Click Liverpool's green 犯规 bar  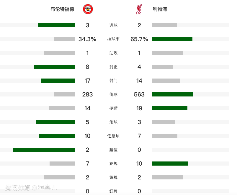click(x=170, y=164)
